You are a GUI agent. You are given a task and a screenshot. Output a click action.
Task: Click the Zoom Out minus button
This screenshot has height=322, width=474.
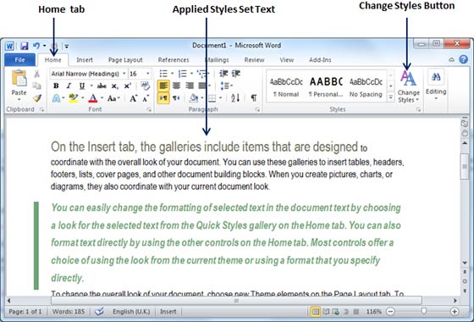click(390, 311)
